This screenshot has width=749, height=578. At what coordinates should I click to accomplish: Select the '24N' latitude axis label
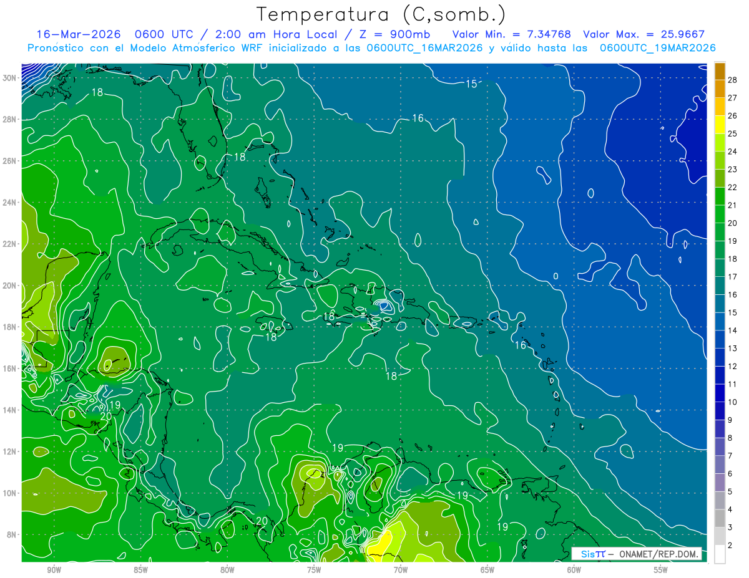9,203
